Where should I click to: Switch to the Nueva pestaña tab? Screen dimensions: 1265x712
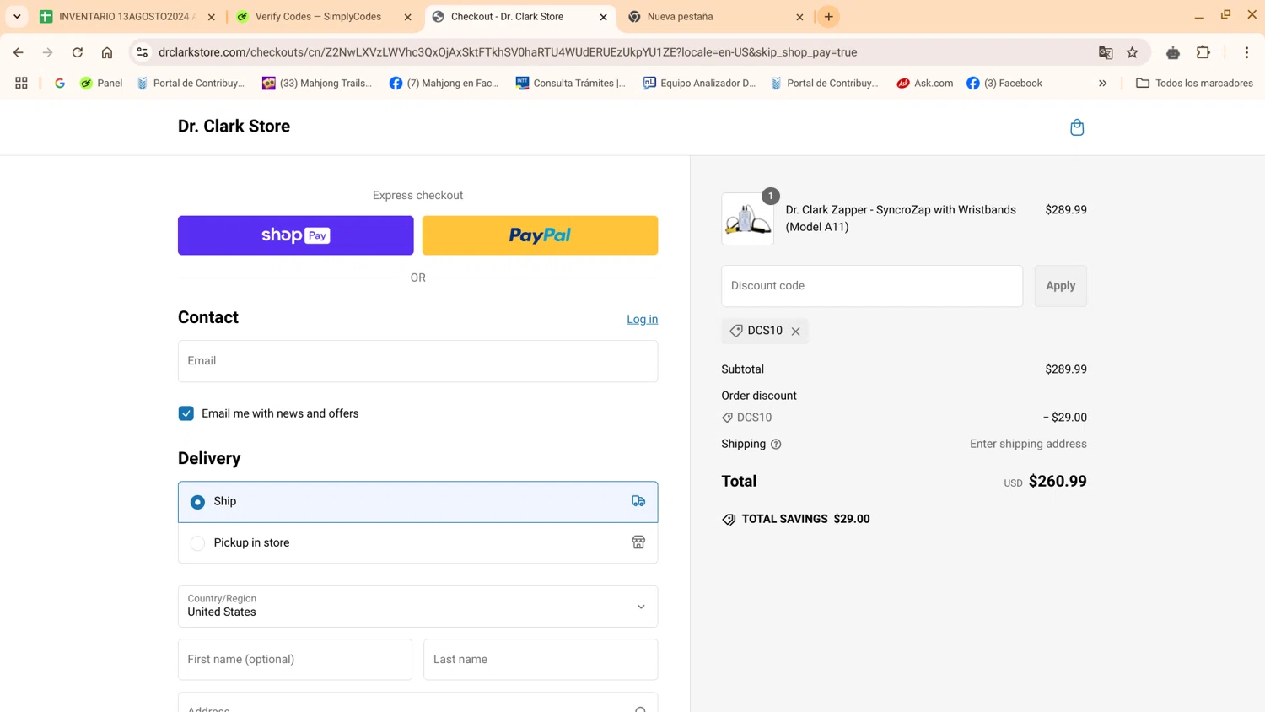715,17
